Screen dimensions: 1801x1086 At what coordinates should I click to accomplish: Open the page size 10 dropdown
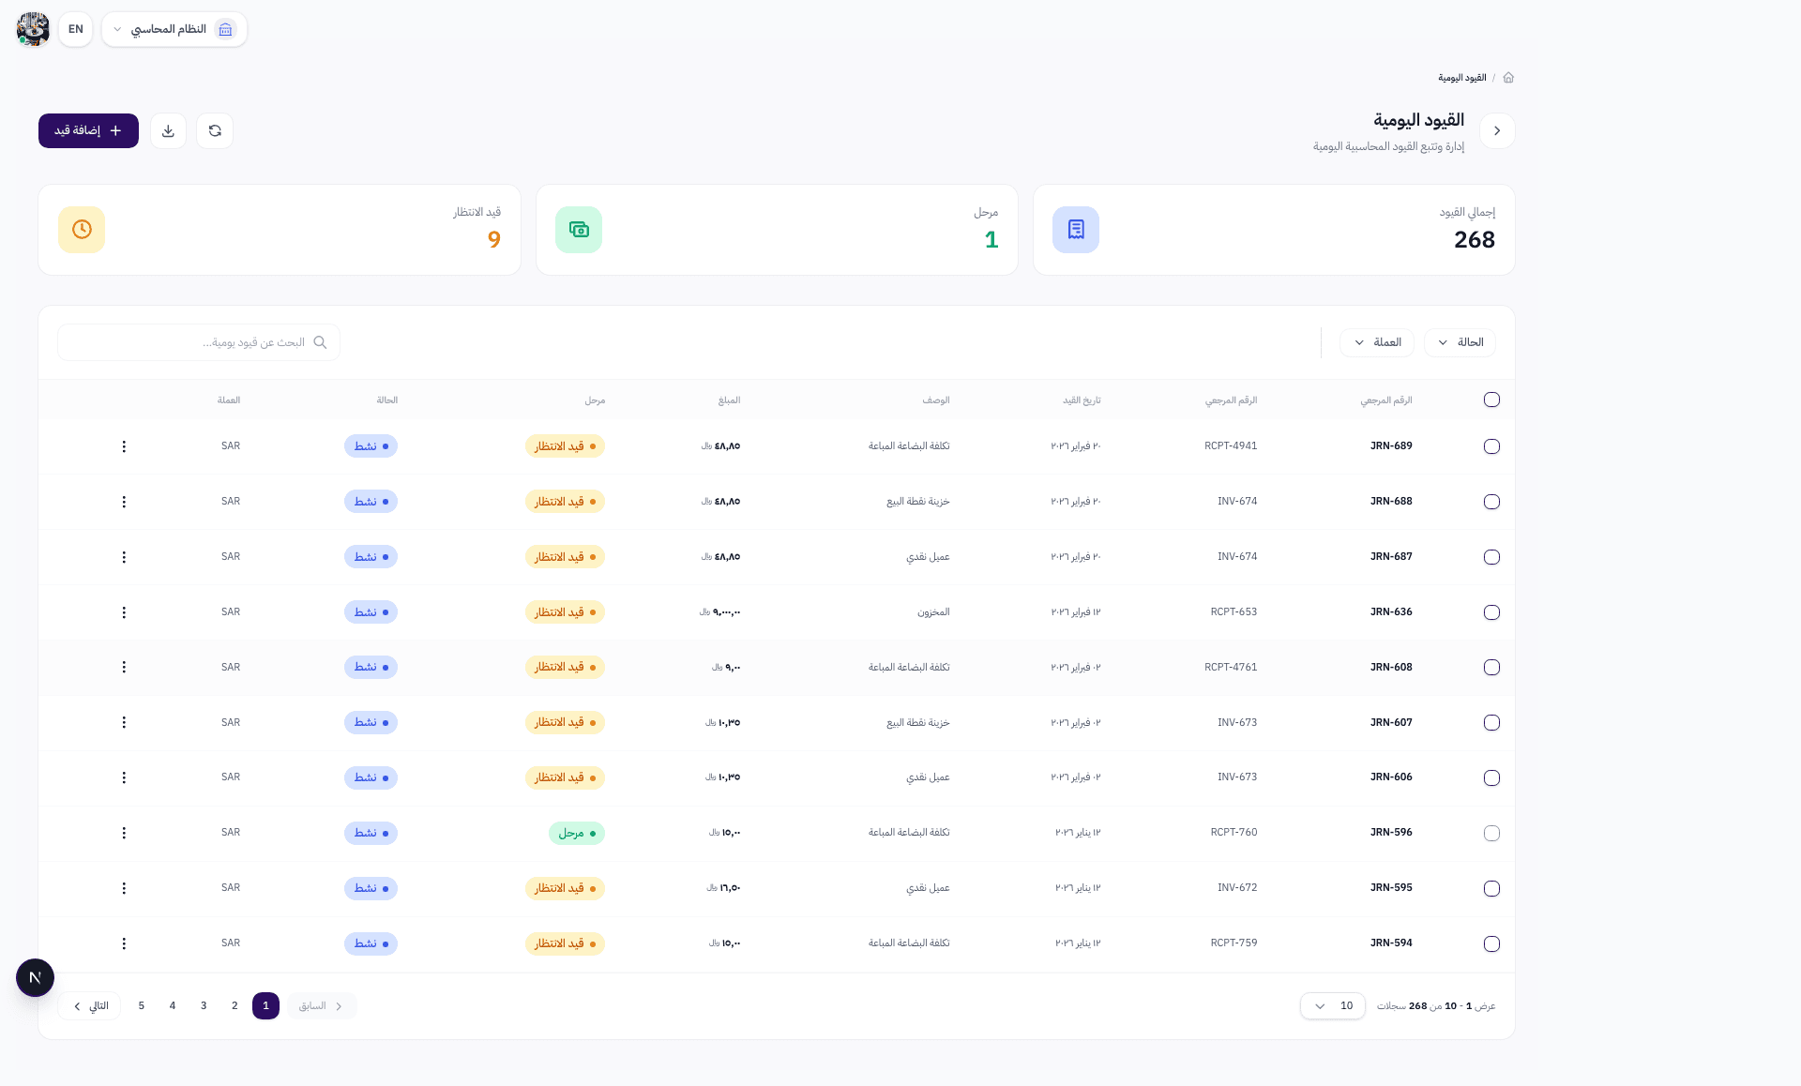pos(1332,1005)
